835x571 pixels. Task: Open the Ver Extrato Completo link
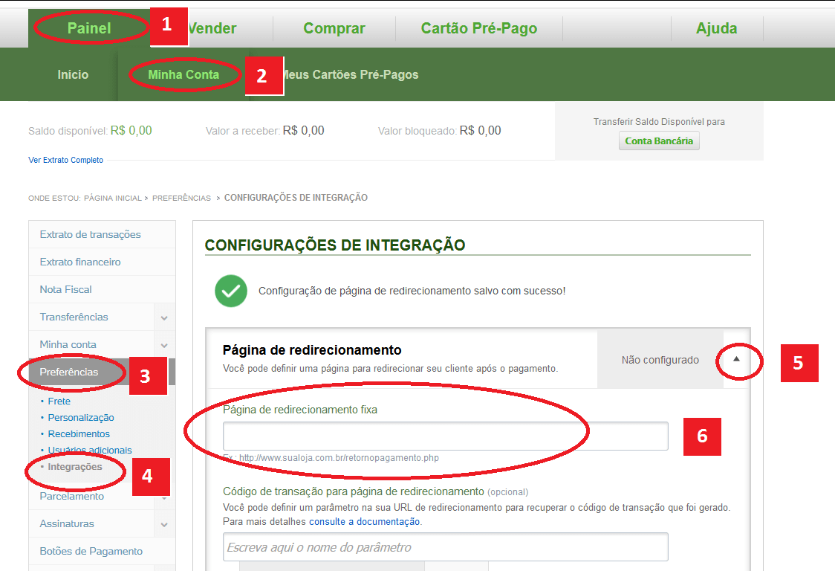[x=65, y=160]
